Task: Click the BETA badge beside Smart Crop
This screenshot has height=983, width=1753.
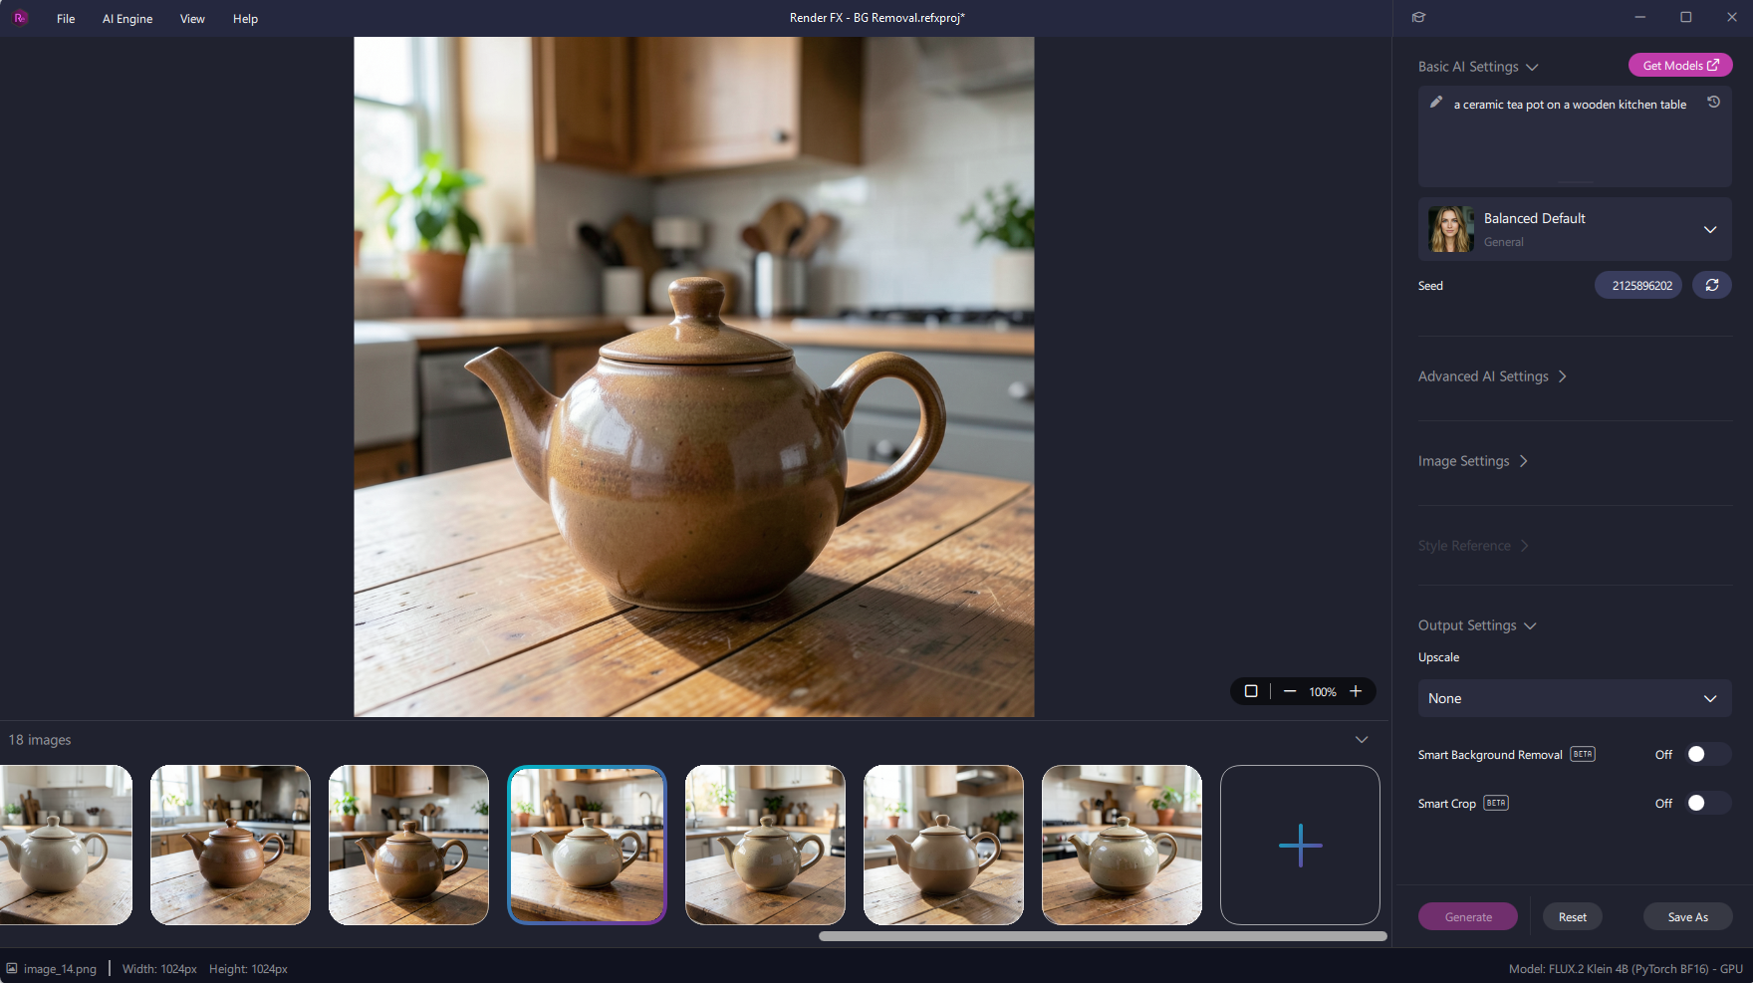Action: (x=1496, y=803)
